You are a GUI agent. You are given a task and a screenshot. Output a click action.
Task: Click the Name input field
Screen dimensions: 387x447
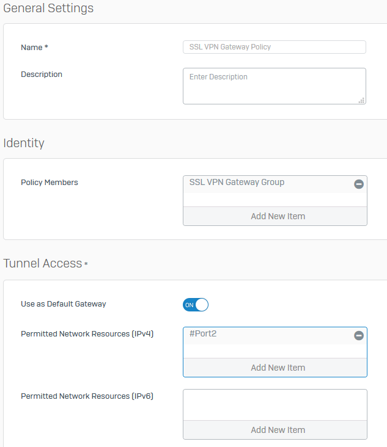(x=274, y=47)
